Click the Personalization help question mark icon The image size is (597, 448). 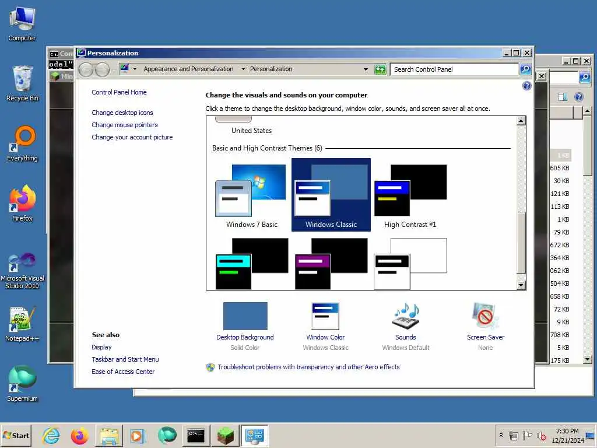click(526, 86)
